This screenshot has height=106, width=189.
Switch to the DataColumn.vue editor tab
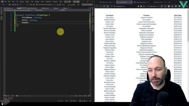[8, 8]
